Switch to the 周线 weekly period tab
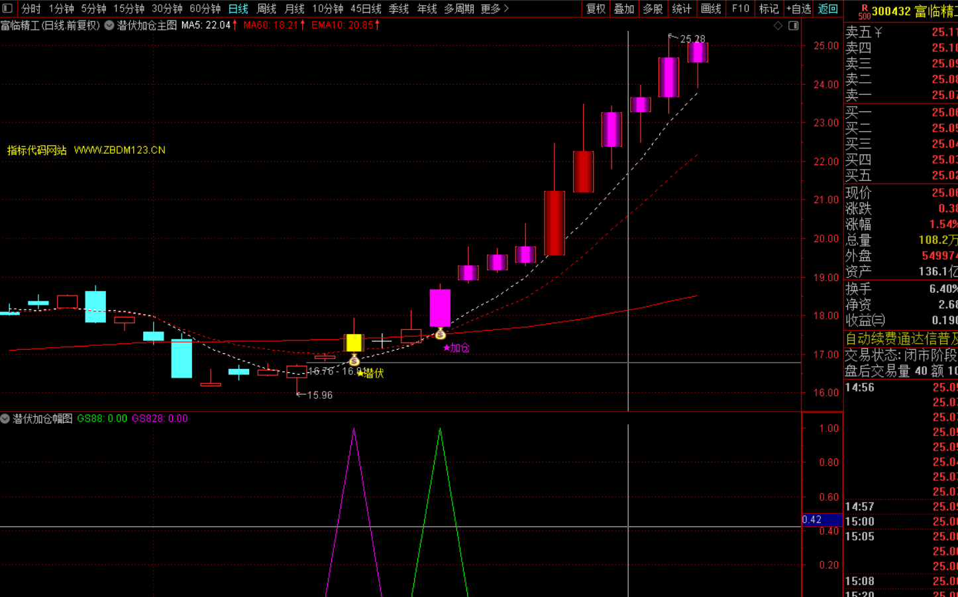This screenshot has height=597, width=958. click(x=266, y=9)
